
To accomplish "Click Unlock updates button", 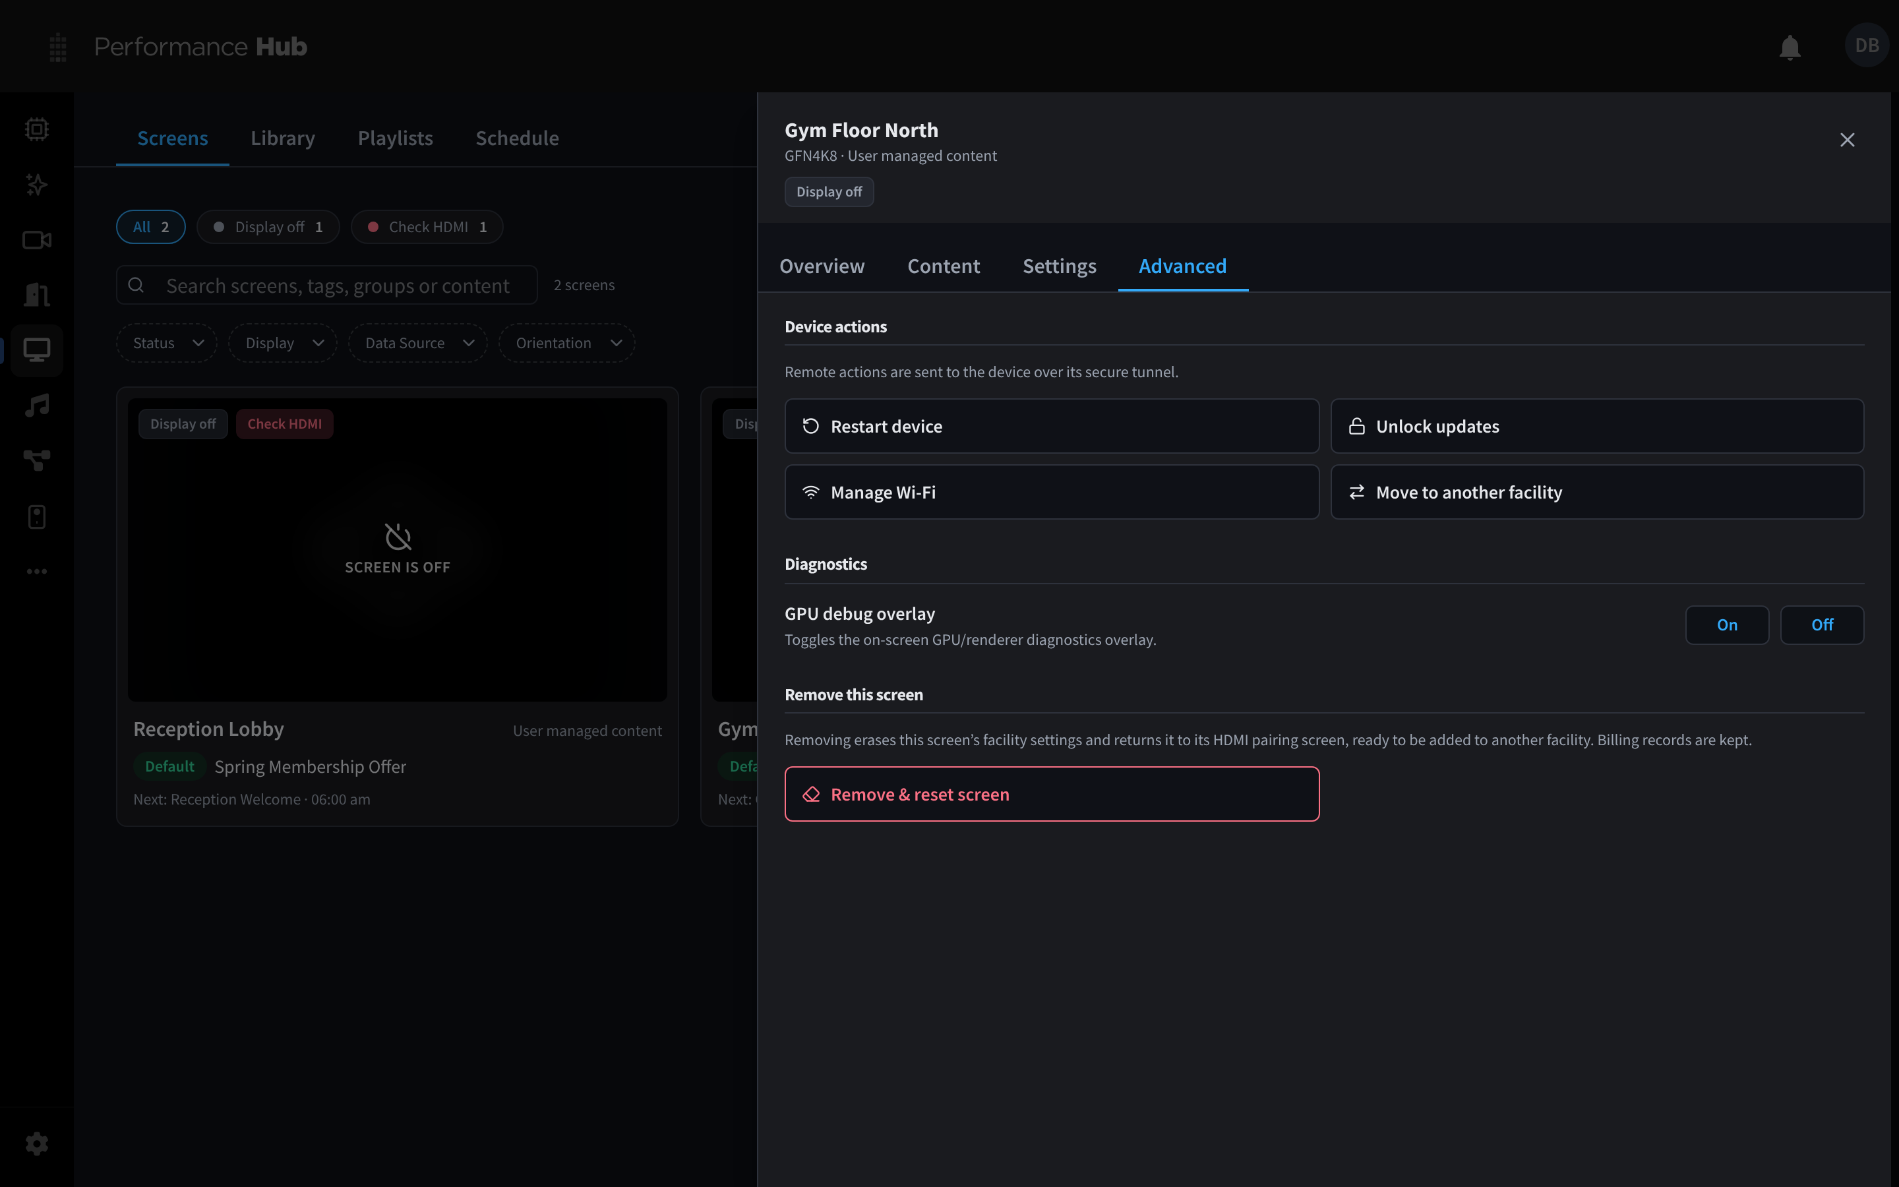I will (x=1597, y=426).
